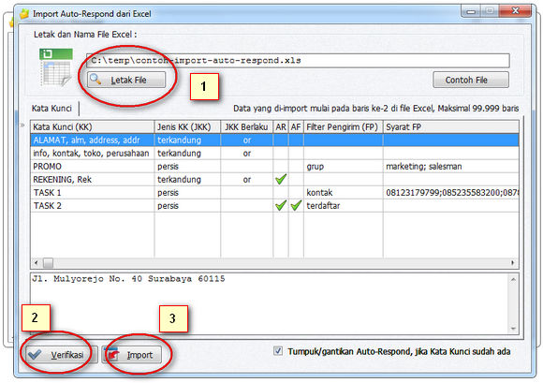
Task: Click the Excel spreadsheet icon
Action: pos(56,67)
